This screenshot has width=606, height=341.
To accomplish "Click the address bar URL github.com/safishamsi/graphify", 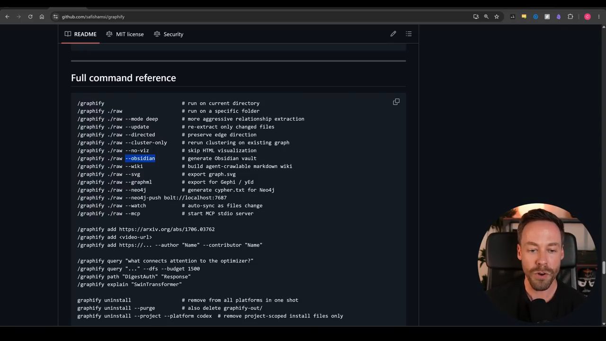I will tap(93, 17).
